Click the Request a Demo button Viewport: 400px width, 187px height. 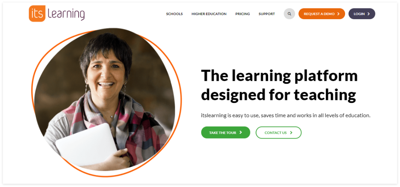click(x=322, y=14)
